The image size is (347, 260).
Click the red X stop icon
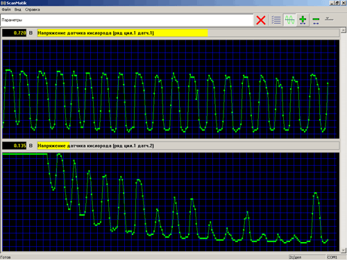pos(261,20)
